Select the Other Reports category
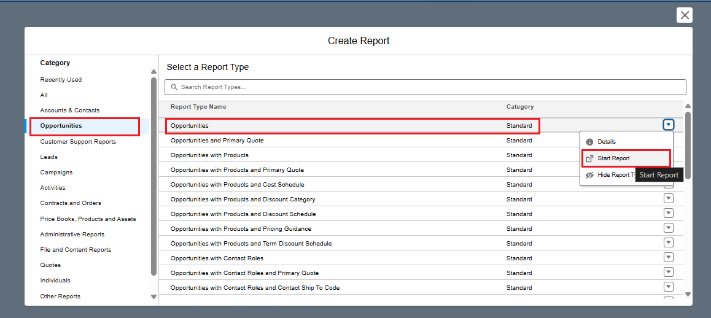This screenshot has height=318, width=711. pyautogui.click(x=60, y=297)
